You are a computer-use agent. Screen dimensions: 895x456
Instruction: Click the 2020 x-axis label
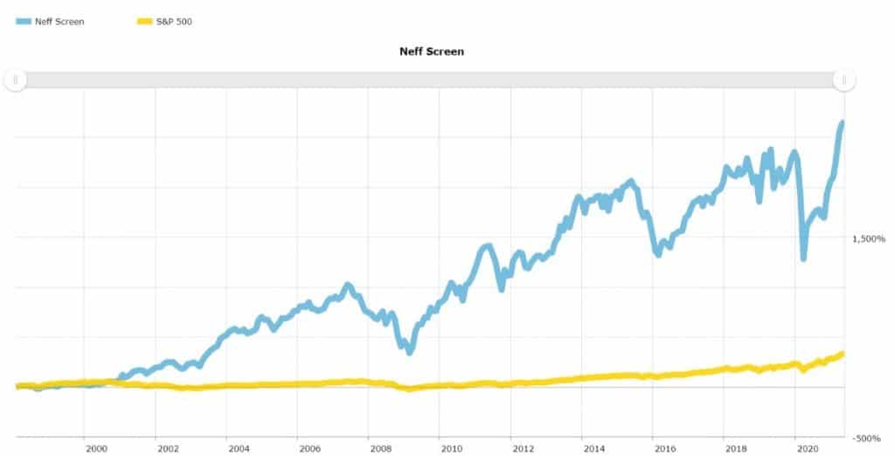807,449
